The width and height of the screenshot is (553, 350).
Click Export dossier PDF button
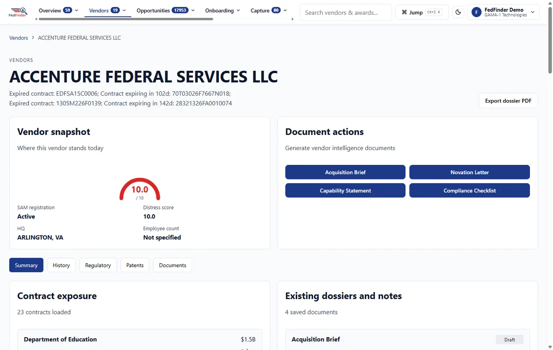508,100
